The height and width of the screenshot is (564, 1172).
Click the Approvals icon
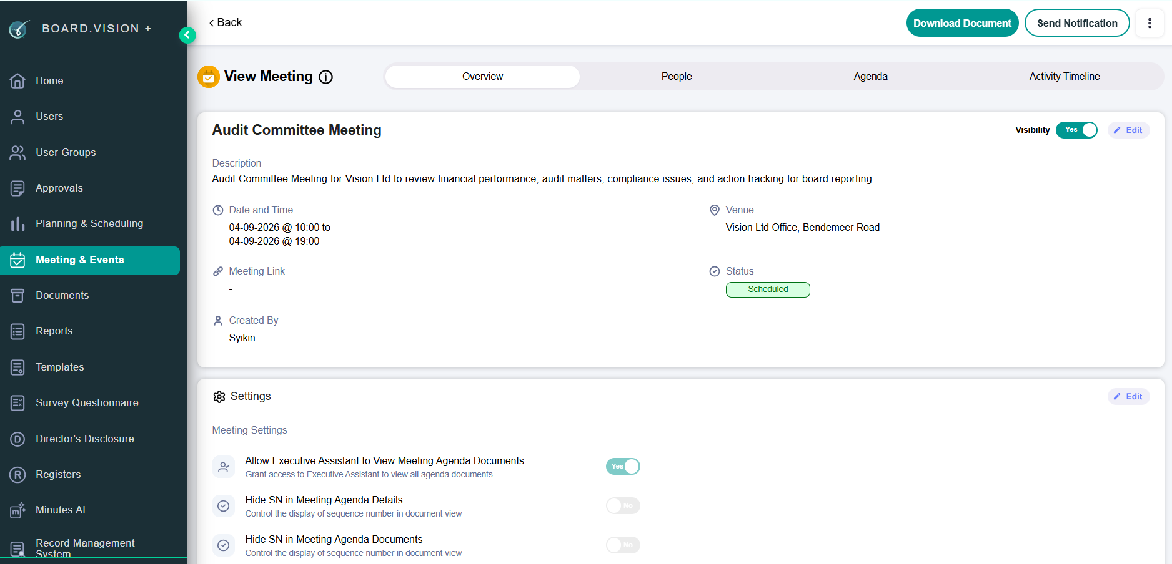point(17,188)
